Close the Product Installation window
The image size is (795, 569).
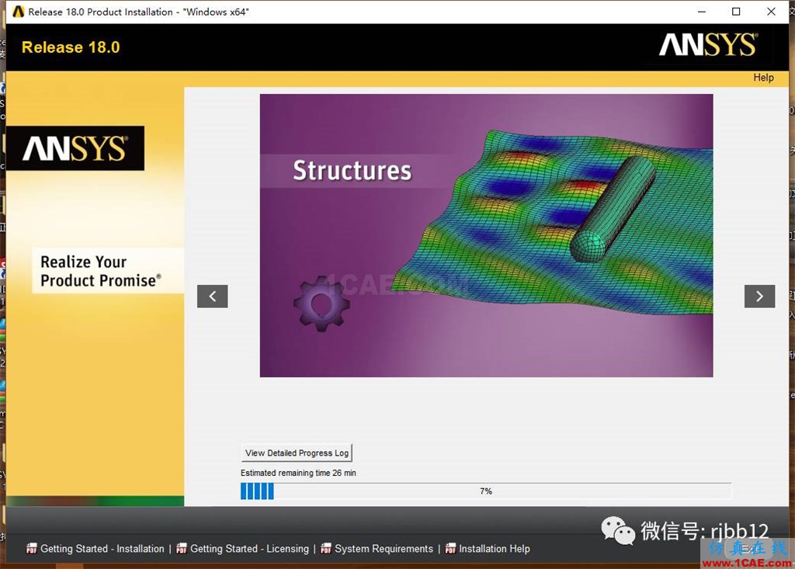click(x=771, y=12)
